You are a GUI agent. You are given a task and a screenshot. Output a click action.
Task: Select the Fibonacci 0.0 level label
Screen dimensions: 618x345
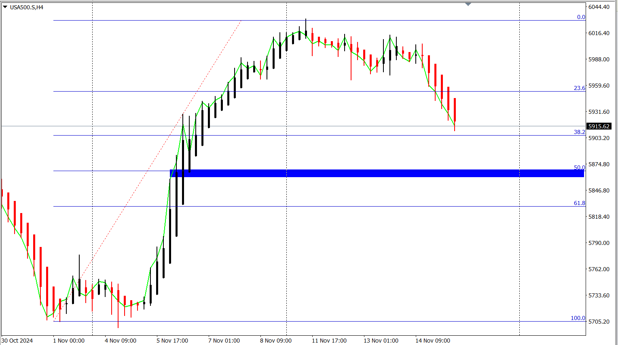581,17
